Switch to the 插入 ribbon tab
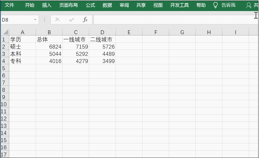Viewport: 259px width, 158px height. tap(47, 5)
